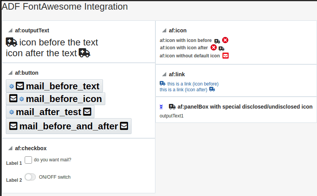
Task: Click the red error icon beside 'icon after'
Action: point(214,47)
